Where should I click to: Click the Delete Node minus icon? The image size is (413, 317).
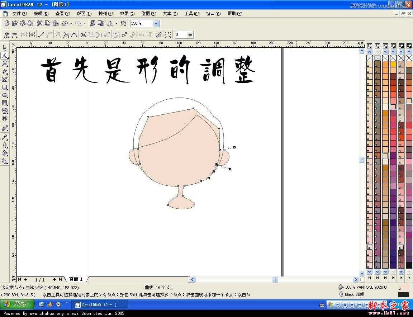coord(15,35)
